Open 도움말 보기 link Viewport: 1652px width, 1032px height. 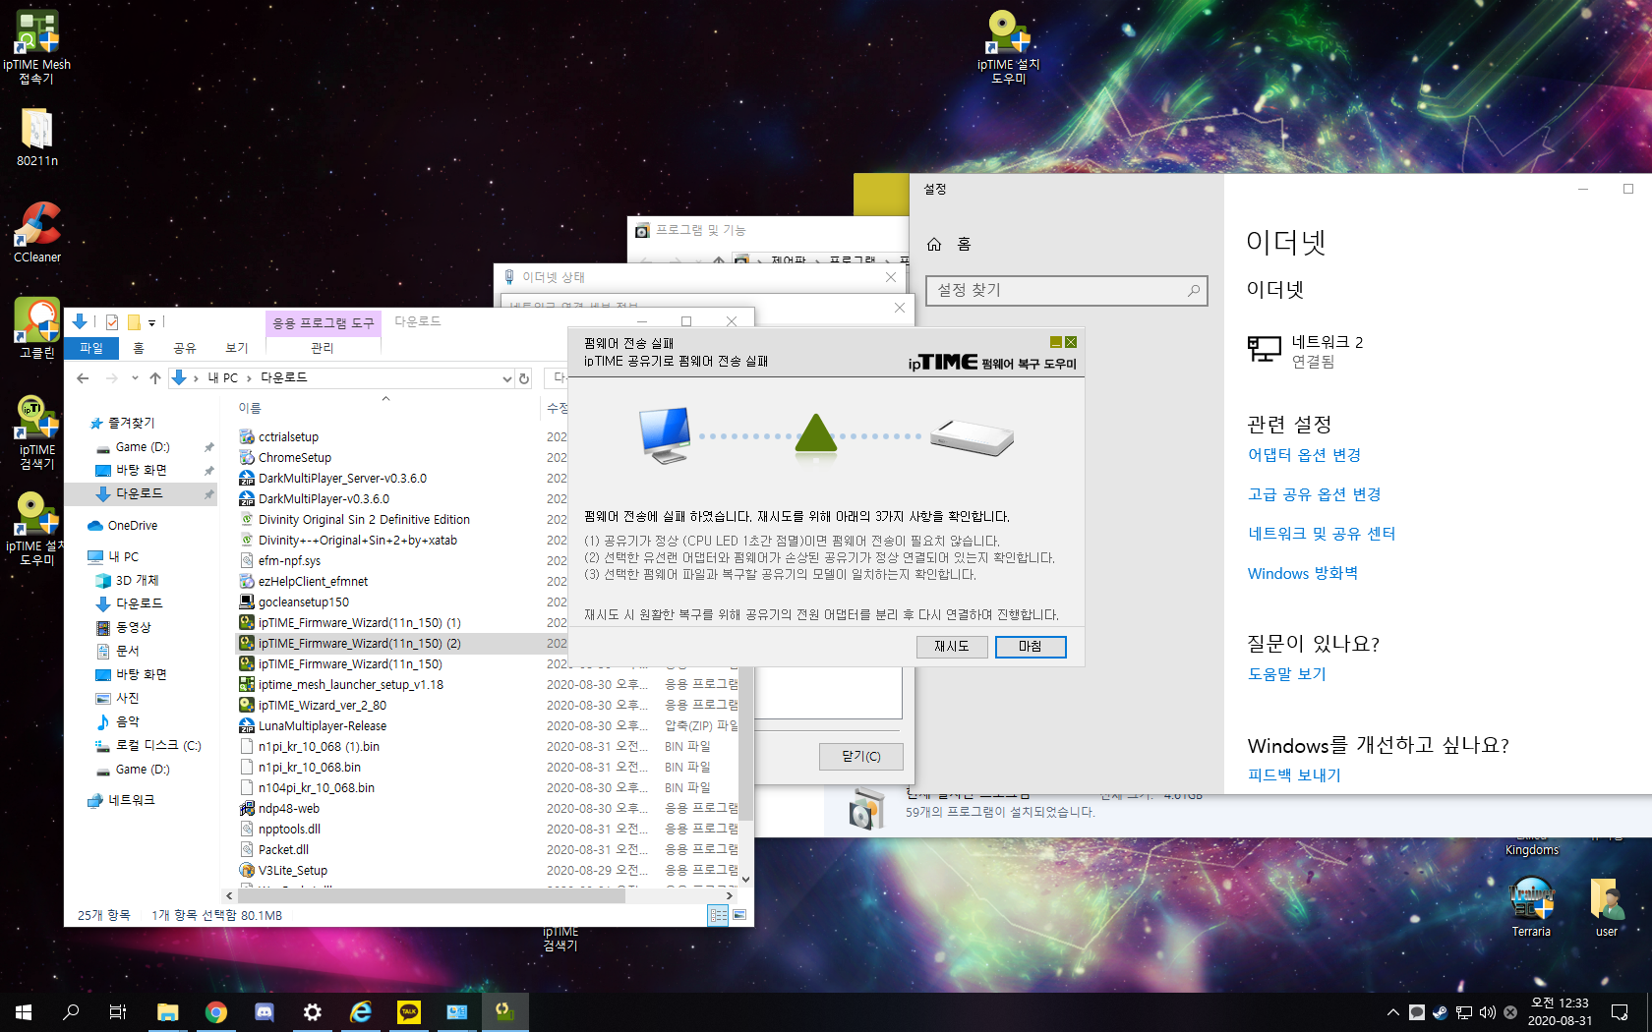click(x=1287, y=674)
